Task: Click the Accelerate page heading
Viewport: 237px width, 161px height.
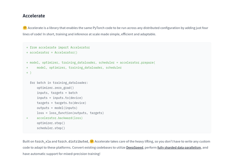Action: pyautogui.click(x=34, y=16)
